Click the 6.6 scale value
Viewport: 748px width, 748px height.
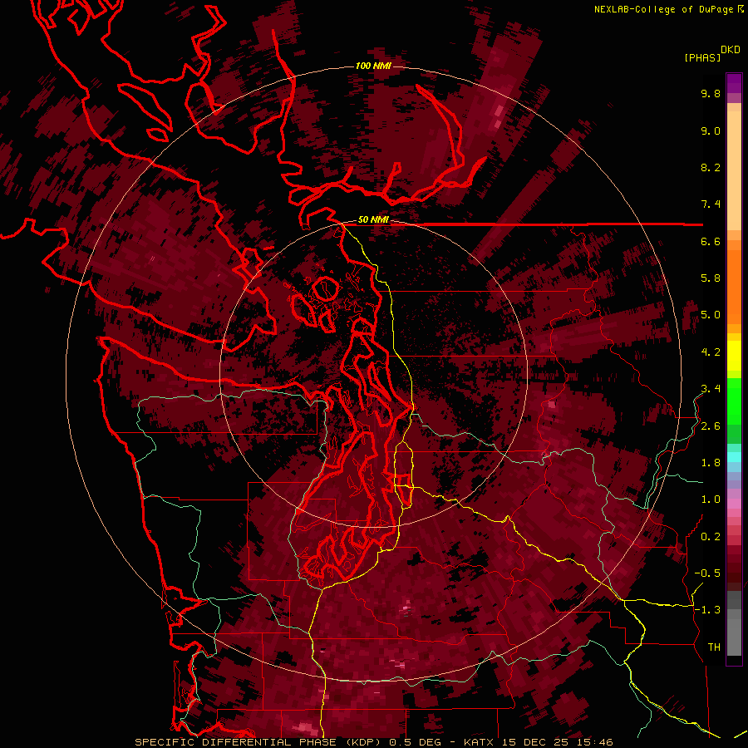[711, 241]
